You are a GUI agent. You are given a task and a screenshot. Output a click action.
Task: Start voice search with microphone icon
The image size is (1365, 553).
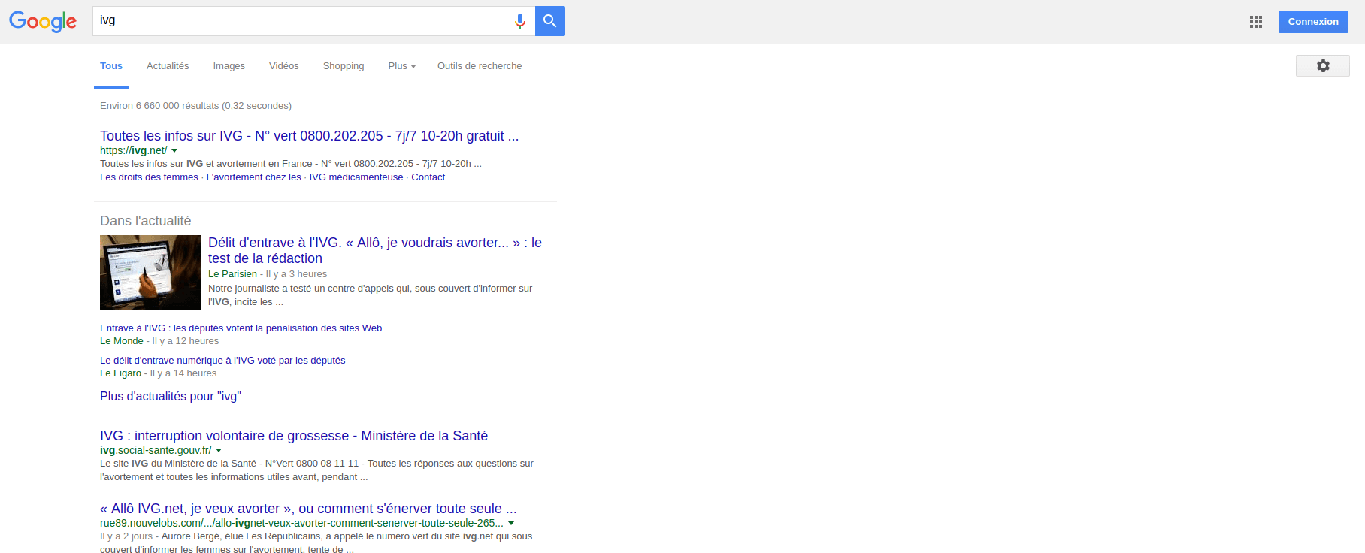pos(519,21)
